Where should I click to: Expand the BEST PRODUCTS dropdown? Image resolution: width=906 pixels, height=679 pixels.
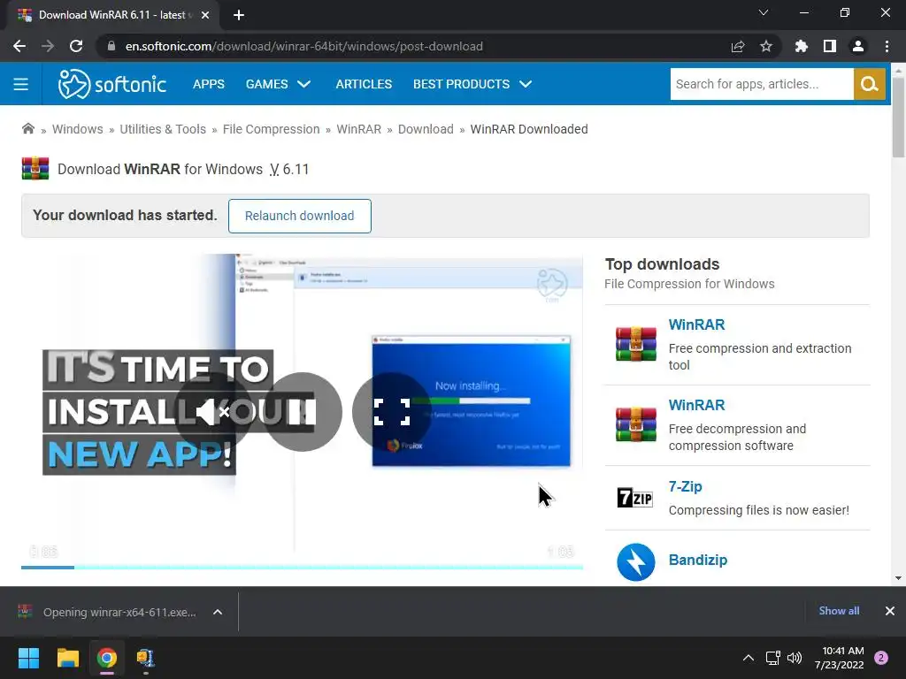pos(472,84)
